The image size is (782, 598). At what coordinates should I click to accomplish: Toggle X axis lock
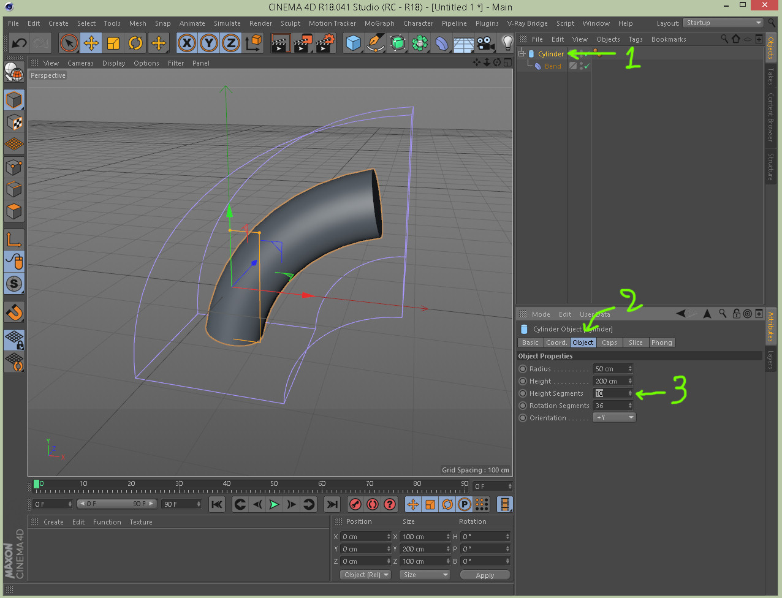(x=187, y=43)
